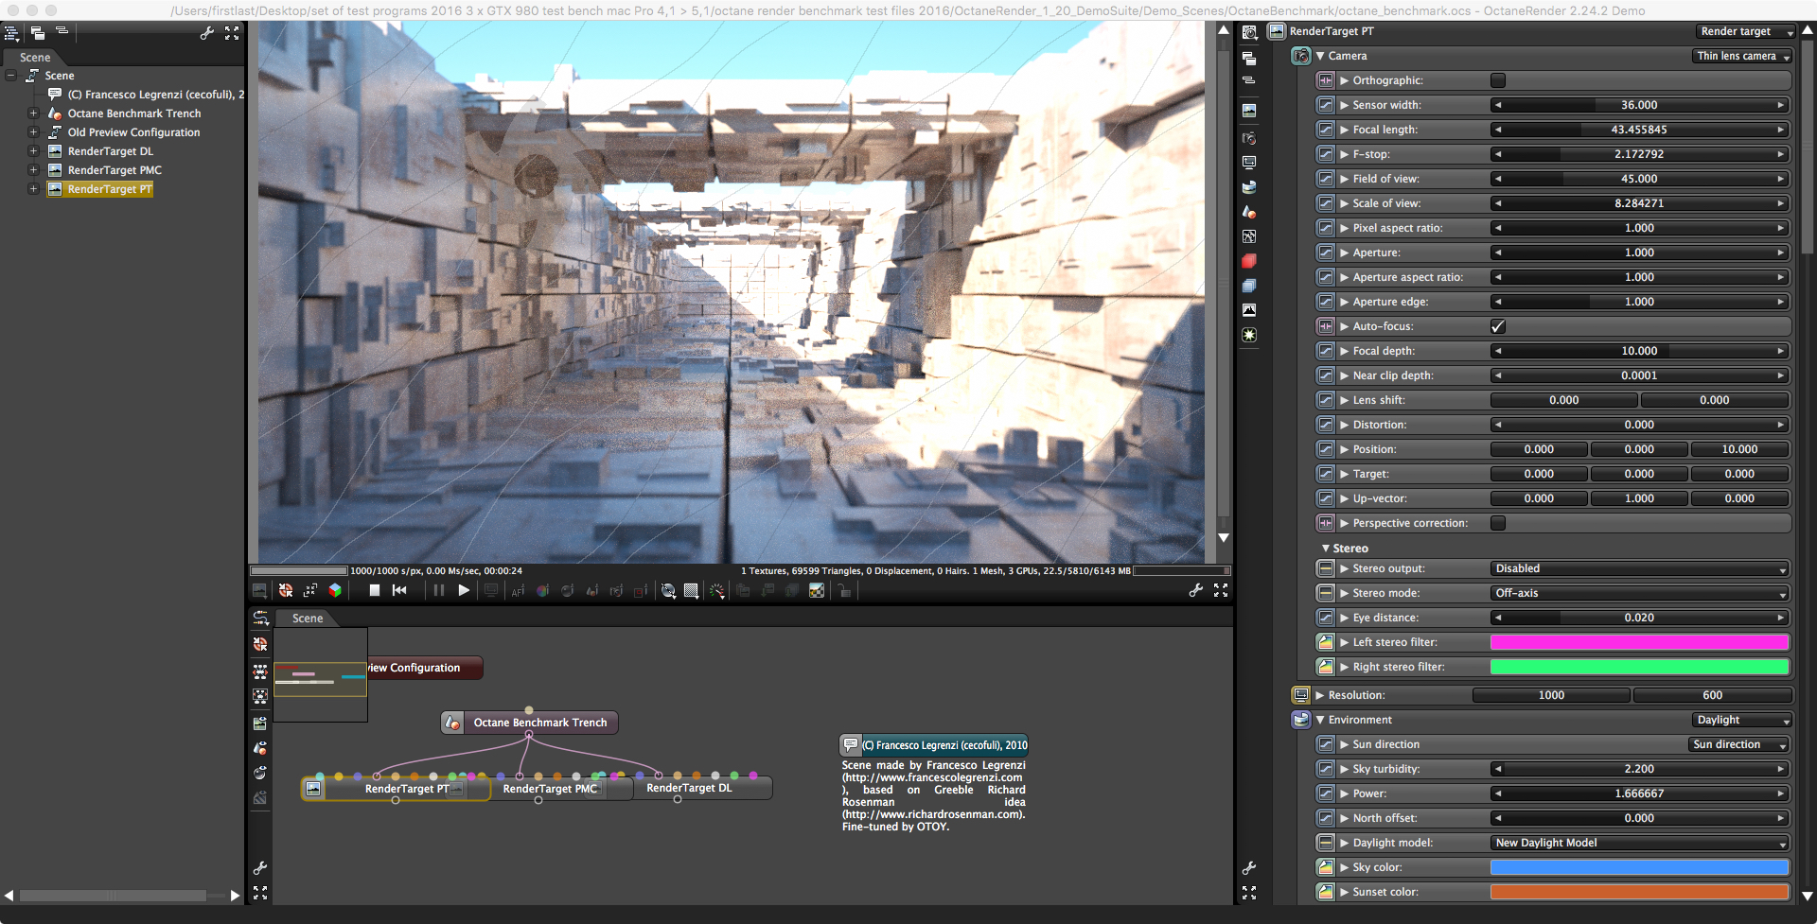Screen dimensions: 1817x924
Task: Collapse the Stereo section
Action: [x=1326, y=549]
